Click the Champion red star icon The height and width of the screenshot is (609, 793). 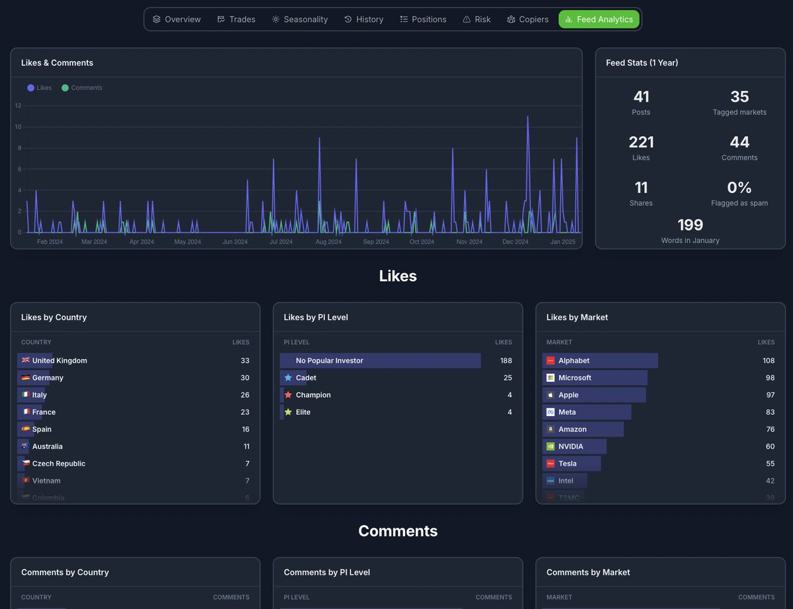click(x=289, y=395)
